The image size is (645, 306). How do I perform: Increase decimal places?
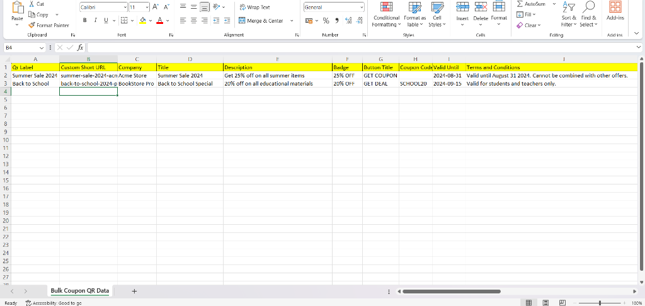[x=348, y=21]
